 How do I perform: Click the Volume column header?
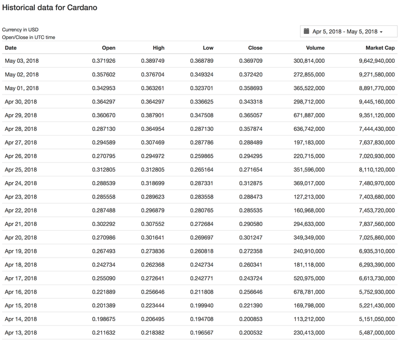point(315,48)
